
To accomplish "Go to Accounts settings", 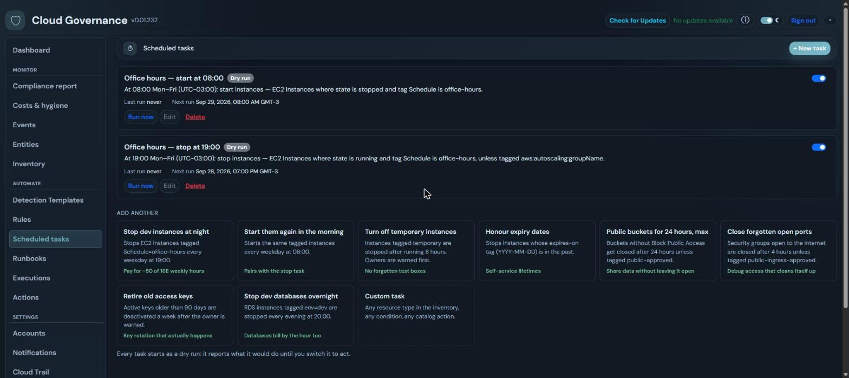I will click(56, 334).
